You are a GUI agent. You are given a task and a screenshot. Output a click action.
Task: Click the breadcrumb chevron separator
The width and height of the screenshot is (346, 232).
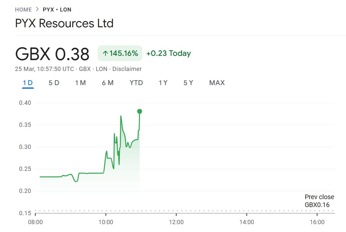37,10
